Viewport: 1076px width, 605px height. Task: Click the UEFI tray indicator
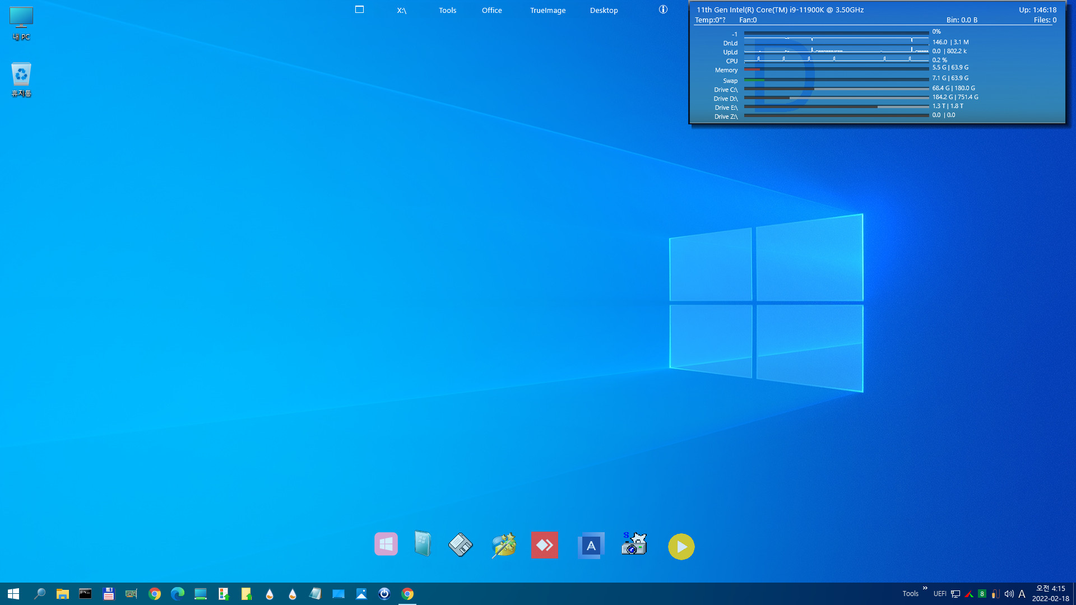coord(940,594)
